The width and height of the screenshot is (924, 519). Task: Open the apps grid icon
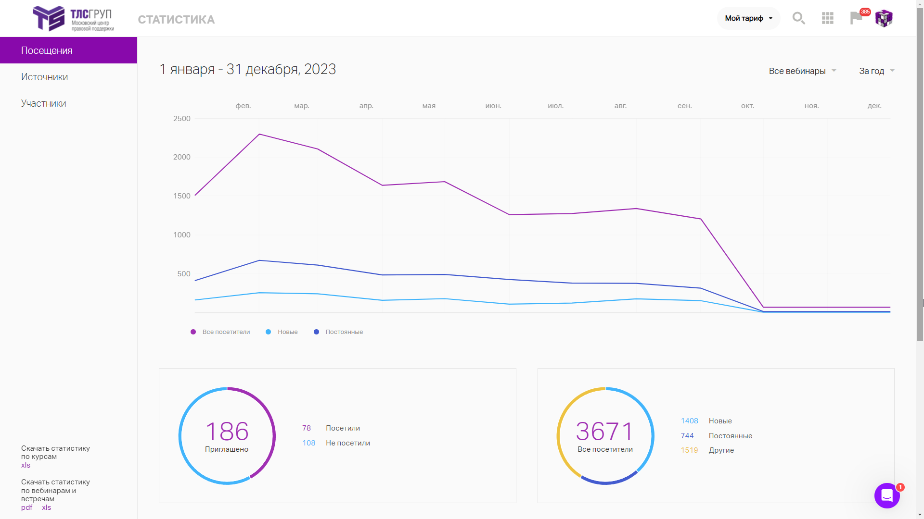(828, 18)
